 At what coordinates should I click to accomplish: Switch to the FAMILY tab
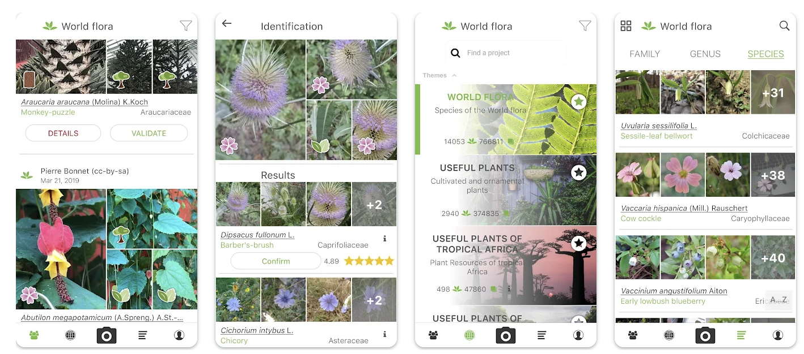[x=645, y=54]
